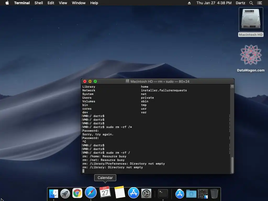This screenshot has width=268, height=201.
Task: Click the Calendar tooltip label
Action: point(105,178)
